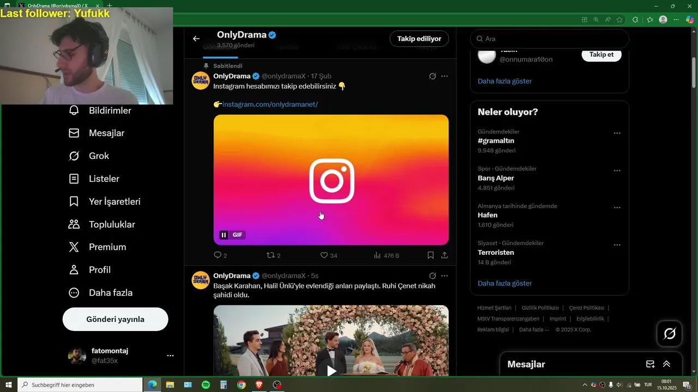Open the instagram.com/onlydramanet link
The height and width of the screenshot is (392, 698).
[270, 104]
